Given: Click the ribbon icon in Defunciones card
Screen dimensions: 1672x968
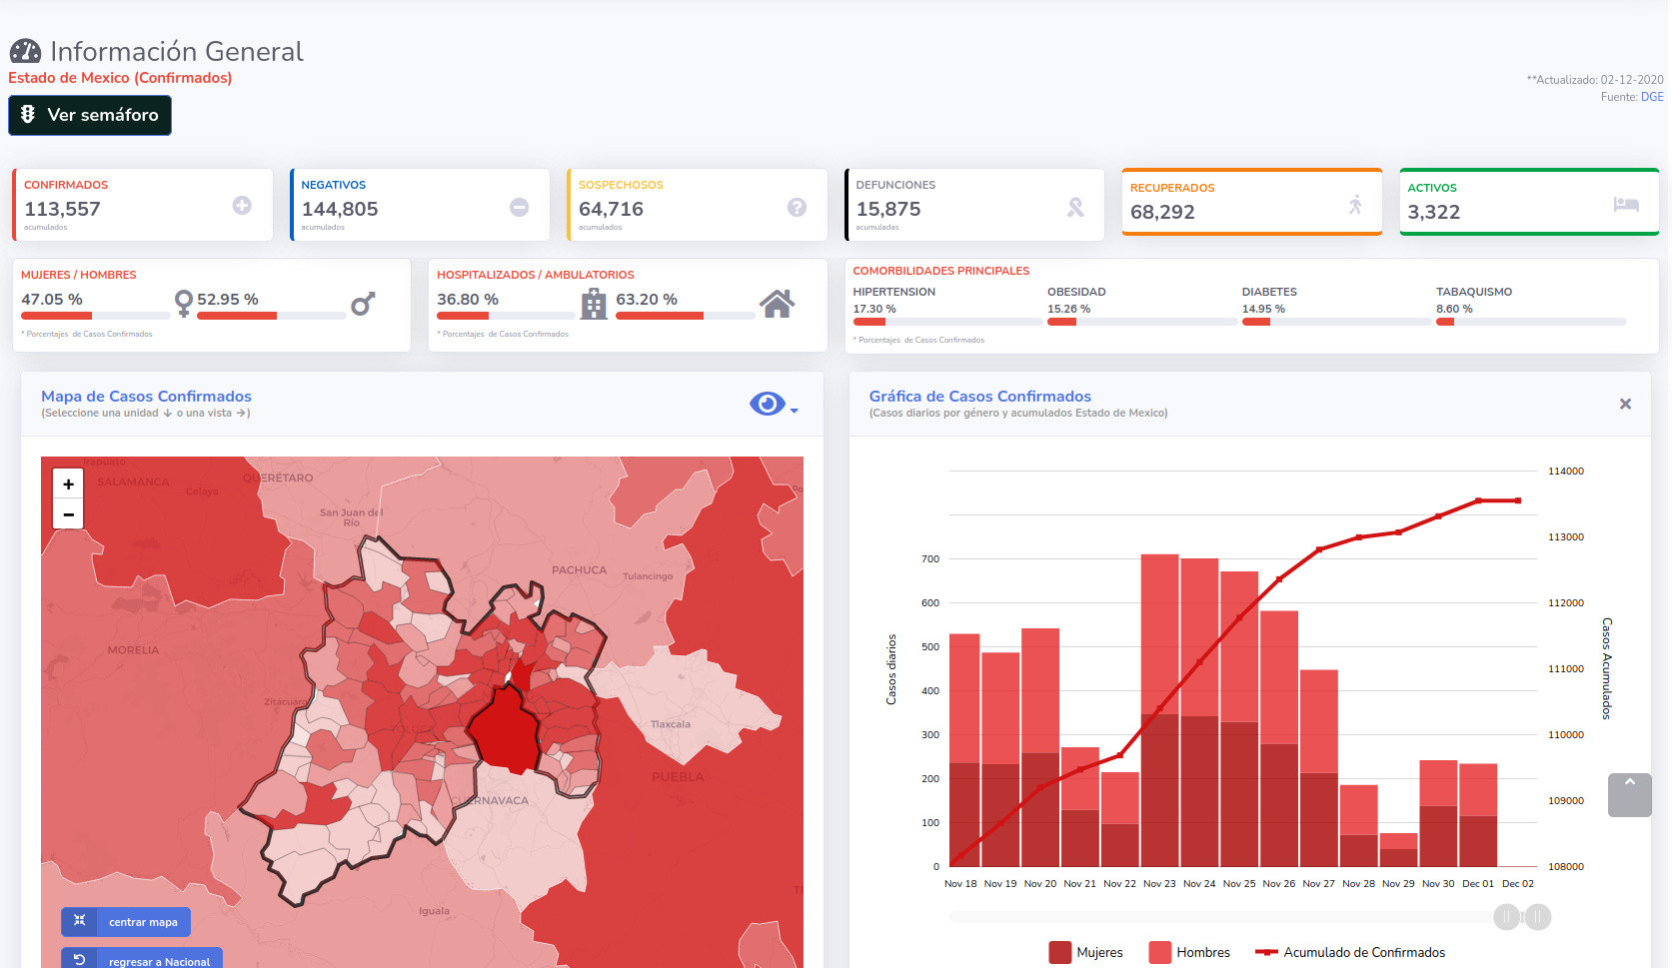Looking at the screenshot, I should pyautogui.click(x=1075, y=207).
